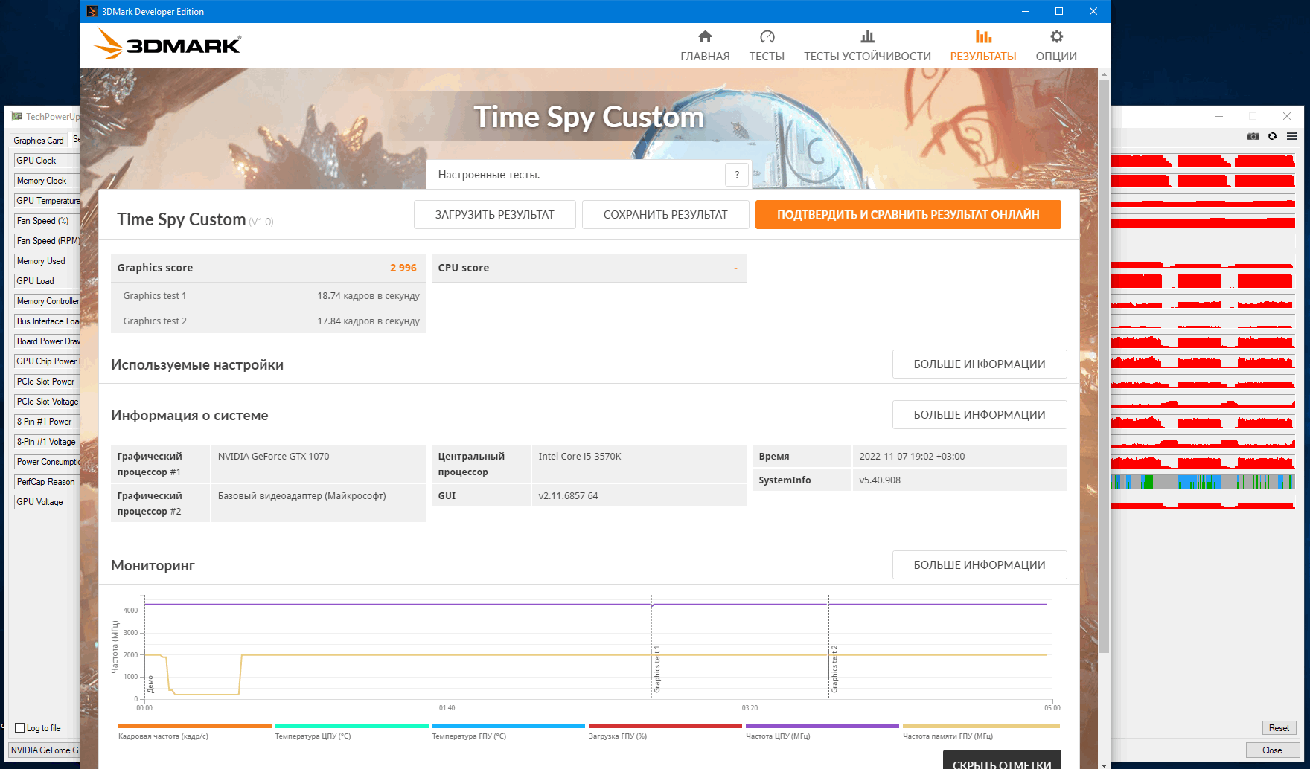Click orange compare result online button
Image resolution: width=1310 pixels, height=769 pixels.
[x=908, y=215]
